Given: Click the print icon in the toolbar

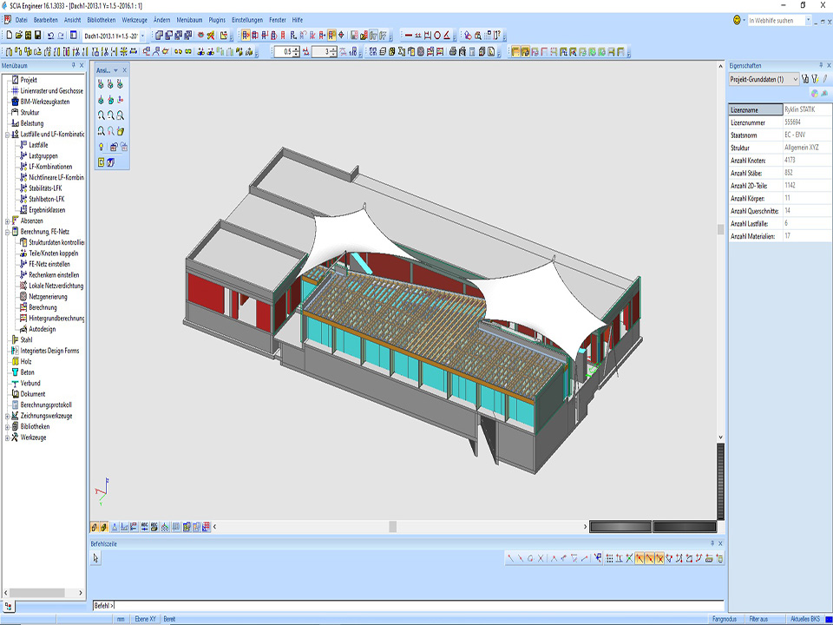Looking at the screenshot, I should pos(453,52).
